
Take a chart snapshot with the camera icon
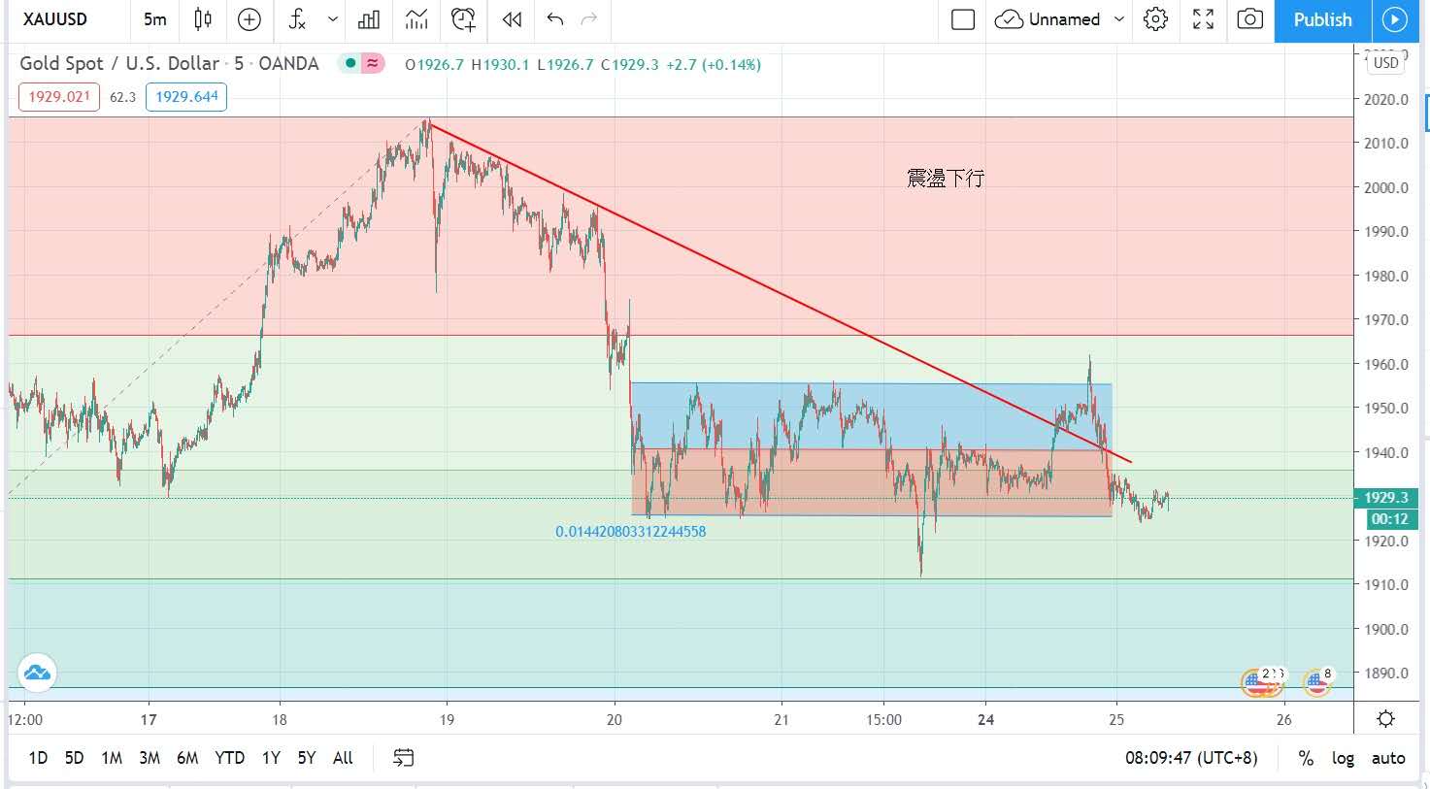[x=1250, y=19]
